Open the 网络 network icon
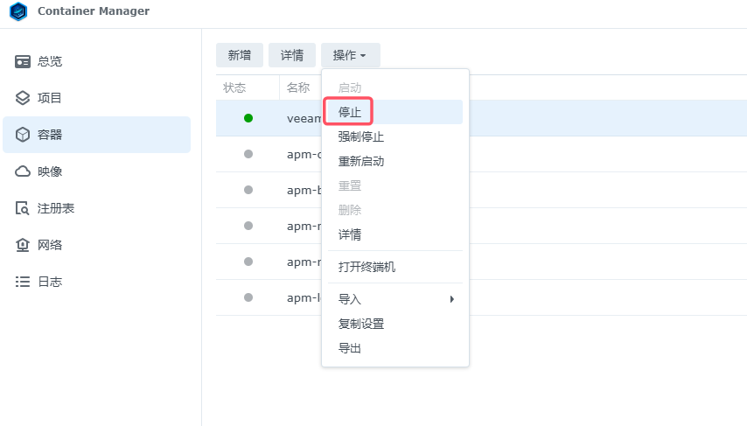The image size is (747, 426). click(23, 245)
